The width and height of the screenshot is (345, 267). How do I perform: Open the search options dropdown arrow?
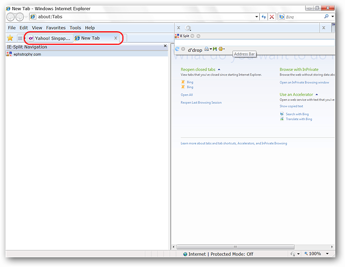[333, 17]
